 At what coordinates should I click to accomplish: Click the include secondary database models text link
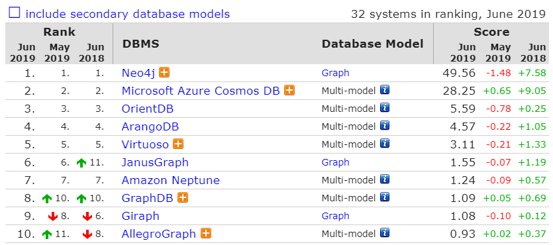[x=128, y=14]
